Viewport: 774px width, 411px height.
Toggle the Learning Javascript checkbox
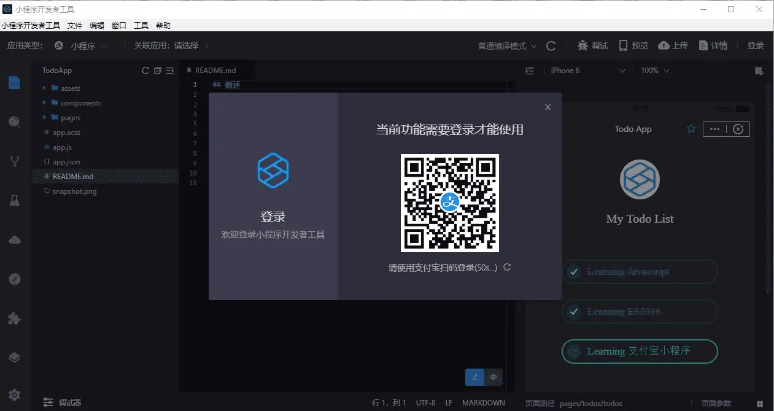[x=574, y=272]
